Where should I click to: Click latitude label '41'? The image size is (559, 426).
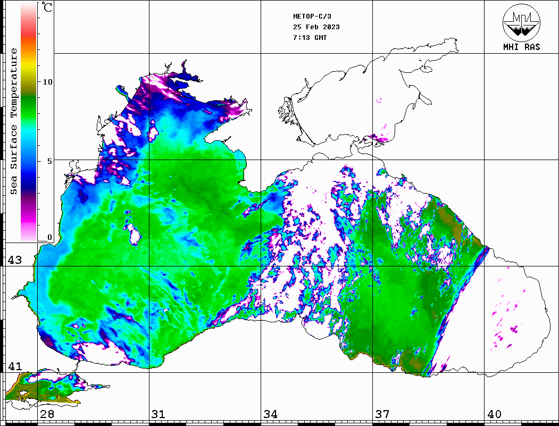(x=15, y=366)
